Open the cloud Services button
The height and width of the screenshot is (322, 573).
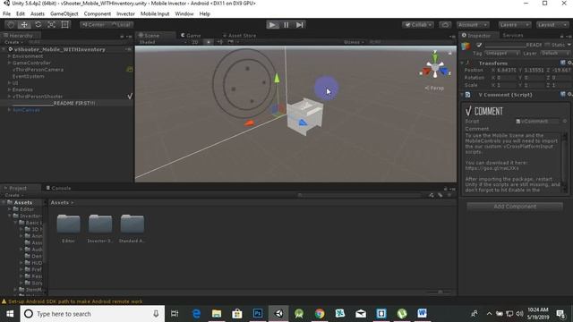click(x=445, y=25)
